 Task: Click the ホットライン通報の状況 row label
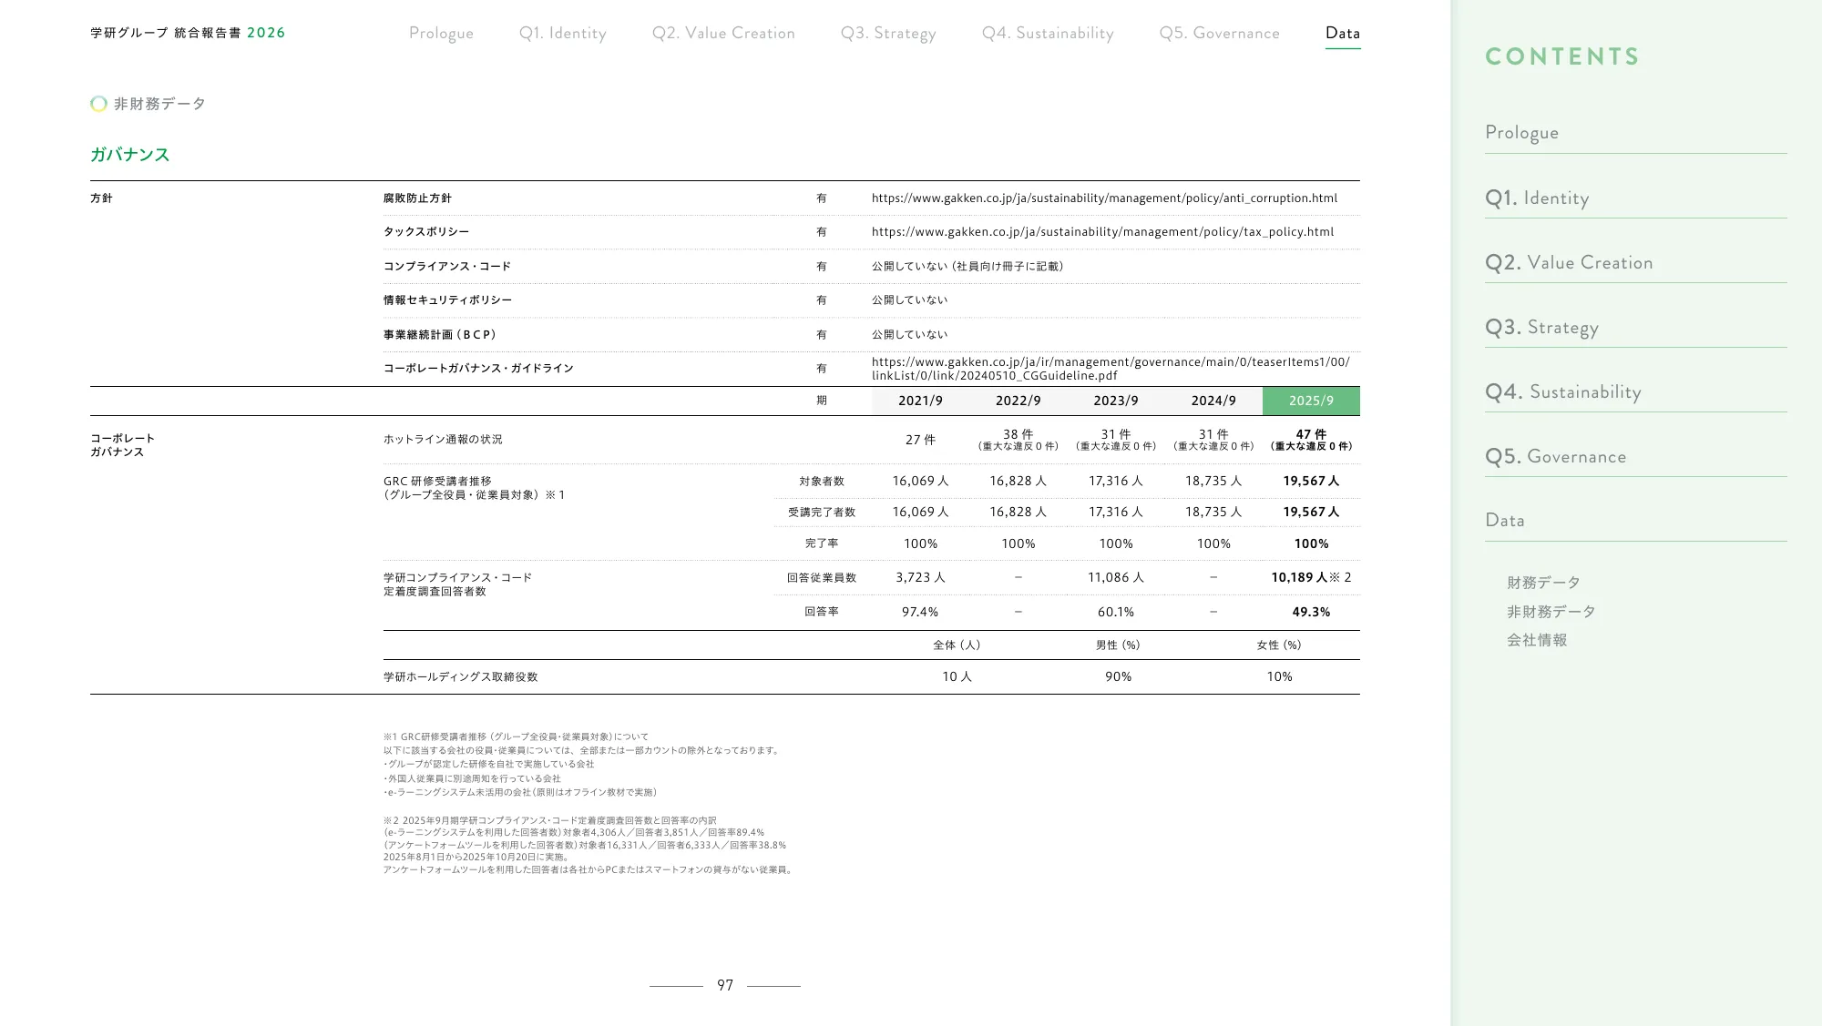(443, 440)
